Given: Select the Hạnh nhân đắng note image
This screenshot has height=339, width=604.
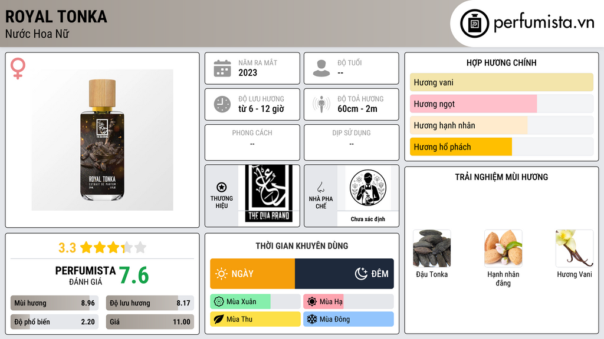Looking at the screenshot, I should point(503,248).
